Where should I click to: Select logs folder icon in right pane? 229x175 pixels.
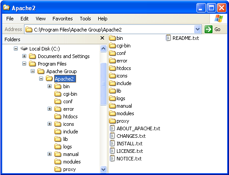click(112, 98)
